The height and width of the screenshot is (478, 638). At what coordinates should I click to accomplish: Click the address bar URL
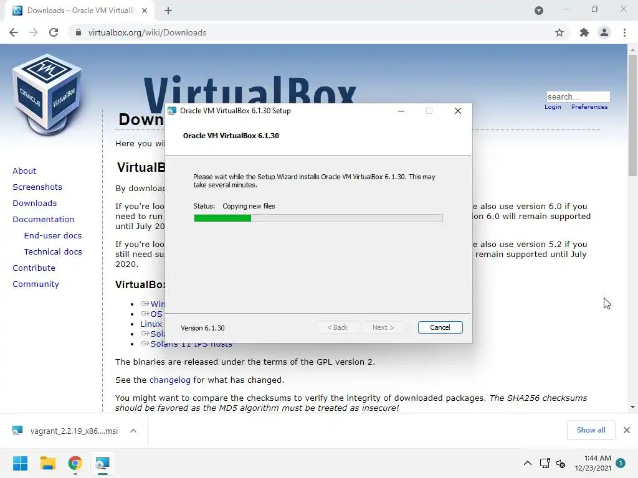point(147,32)
